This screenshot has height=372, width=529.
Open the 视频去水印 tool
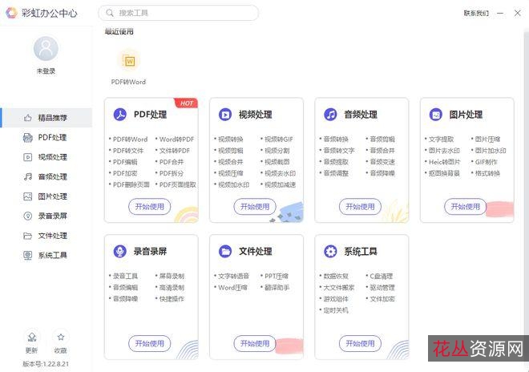click(x=280, y=173)
